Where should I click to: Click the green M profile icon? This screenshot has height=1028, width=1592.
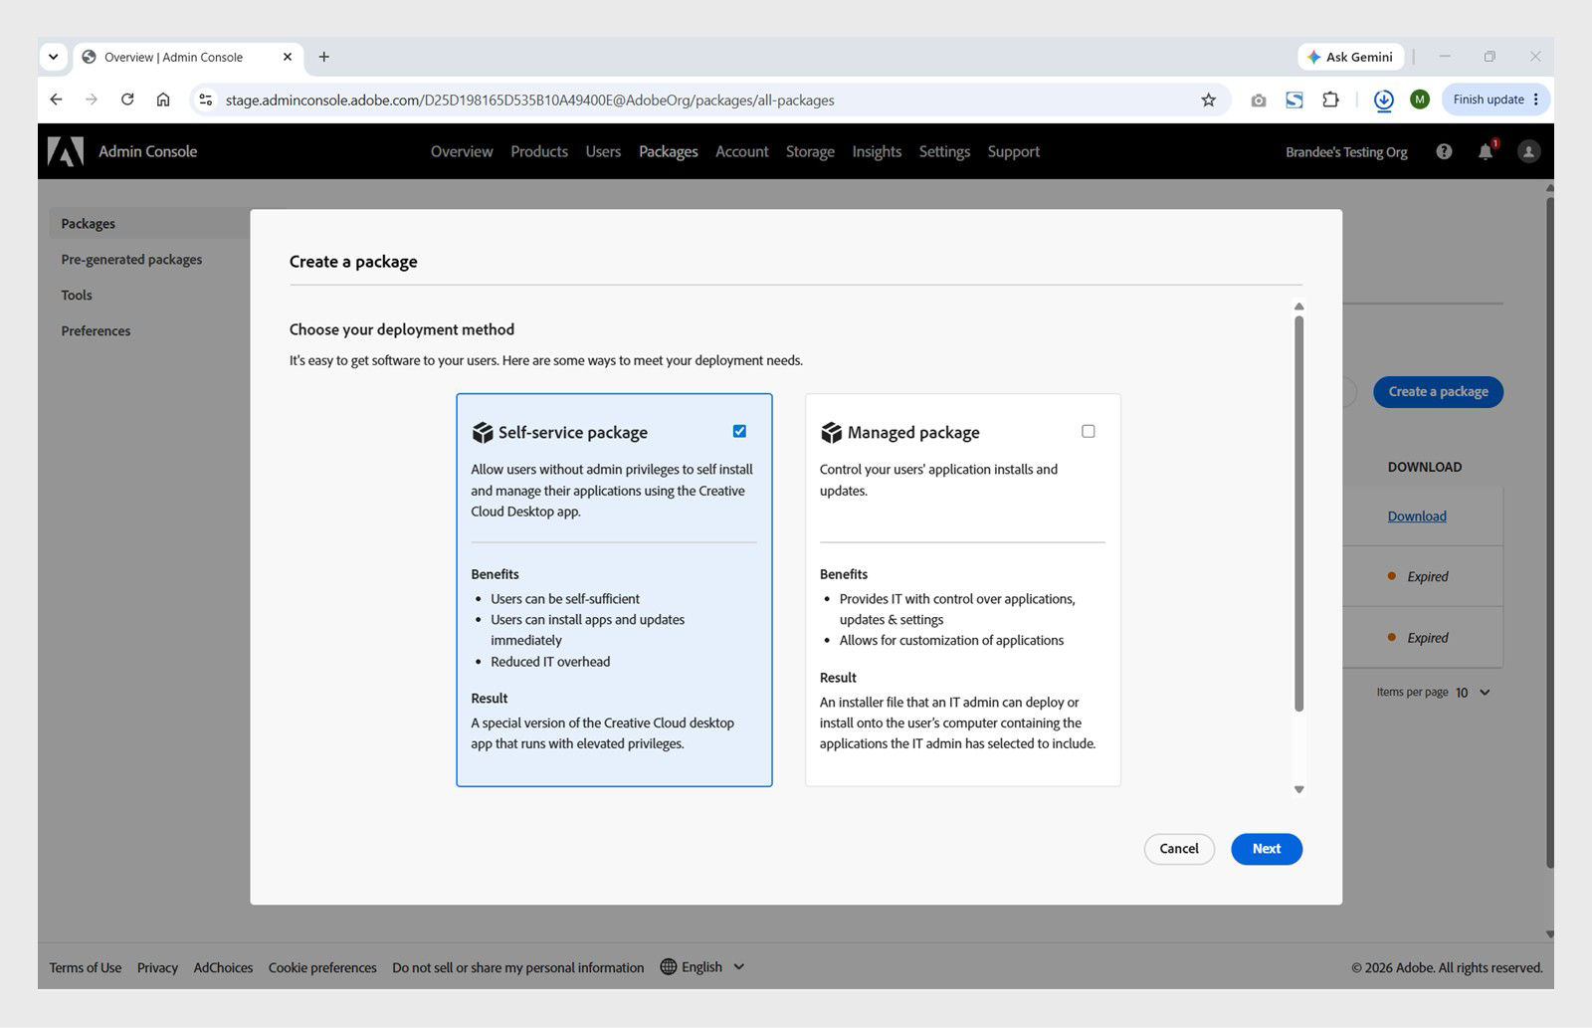coord(1420,100)
